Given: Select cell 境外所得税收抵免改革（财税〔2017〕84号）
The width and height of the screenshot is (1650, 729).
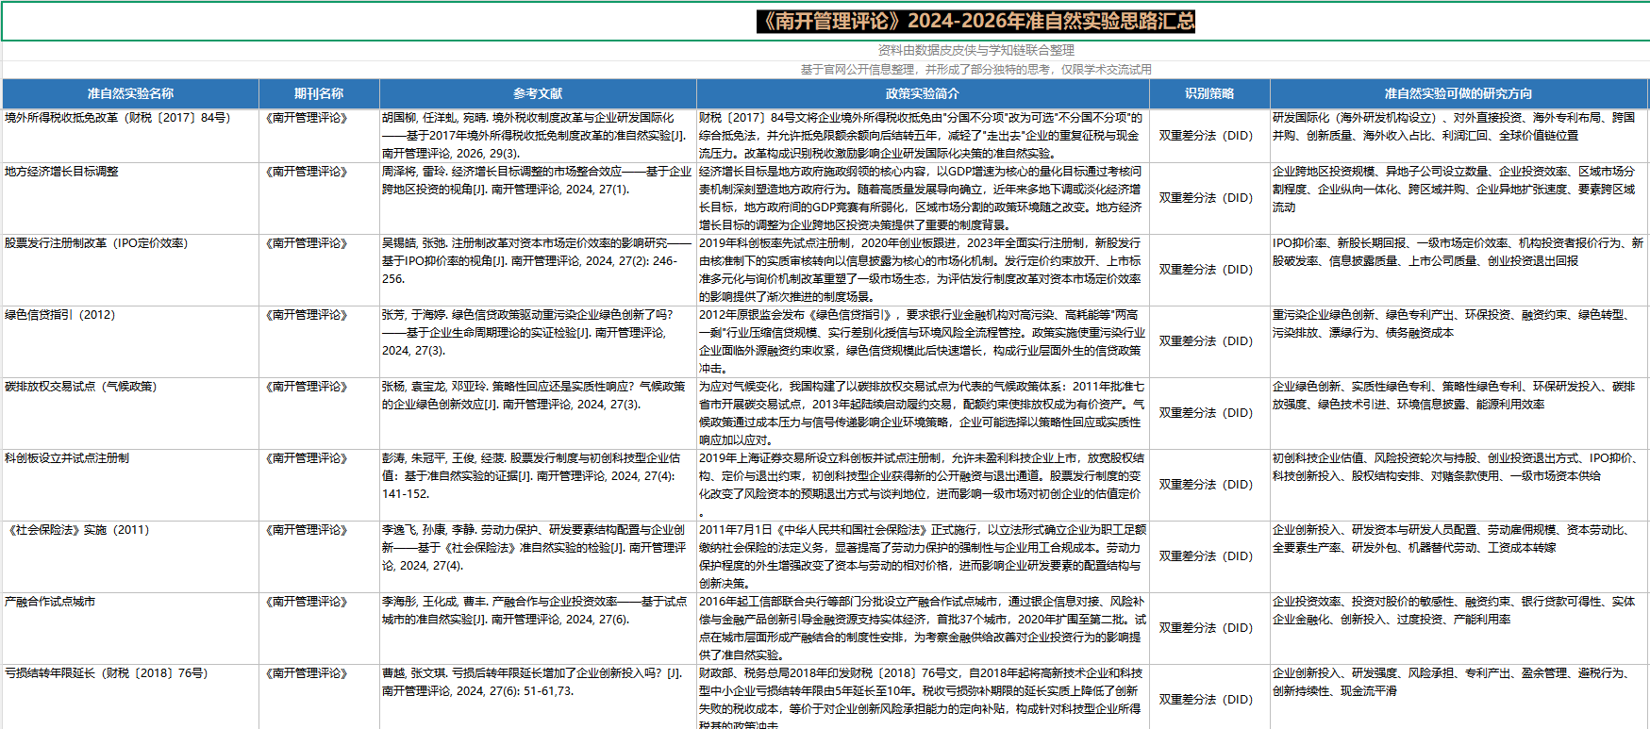Looking at the screenshot, I should click(130, 136).
